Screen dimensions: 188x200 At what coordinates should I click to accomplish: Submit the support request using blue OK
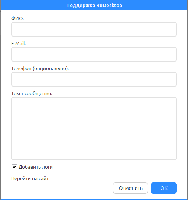[164, 188]
